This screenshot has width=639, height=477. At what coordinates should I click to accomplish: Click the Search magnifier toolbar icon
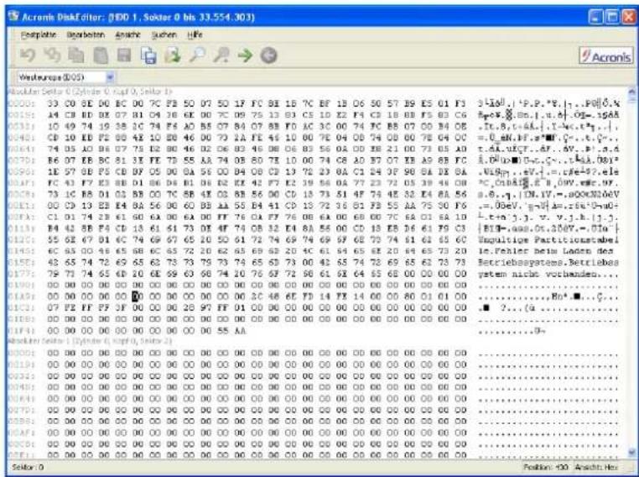point(197,55)
